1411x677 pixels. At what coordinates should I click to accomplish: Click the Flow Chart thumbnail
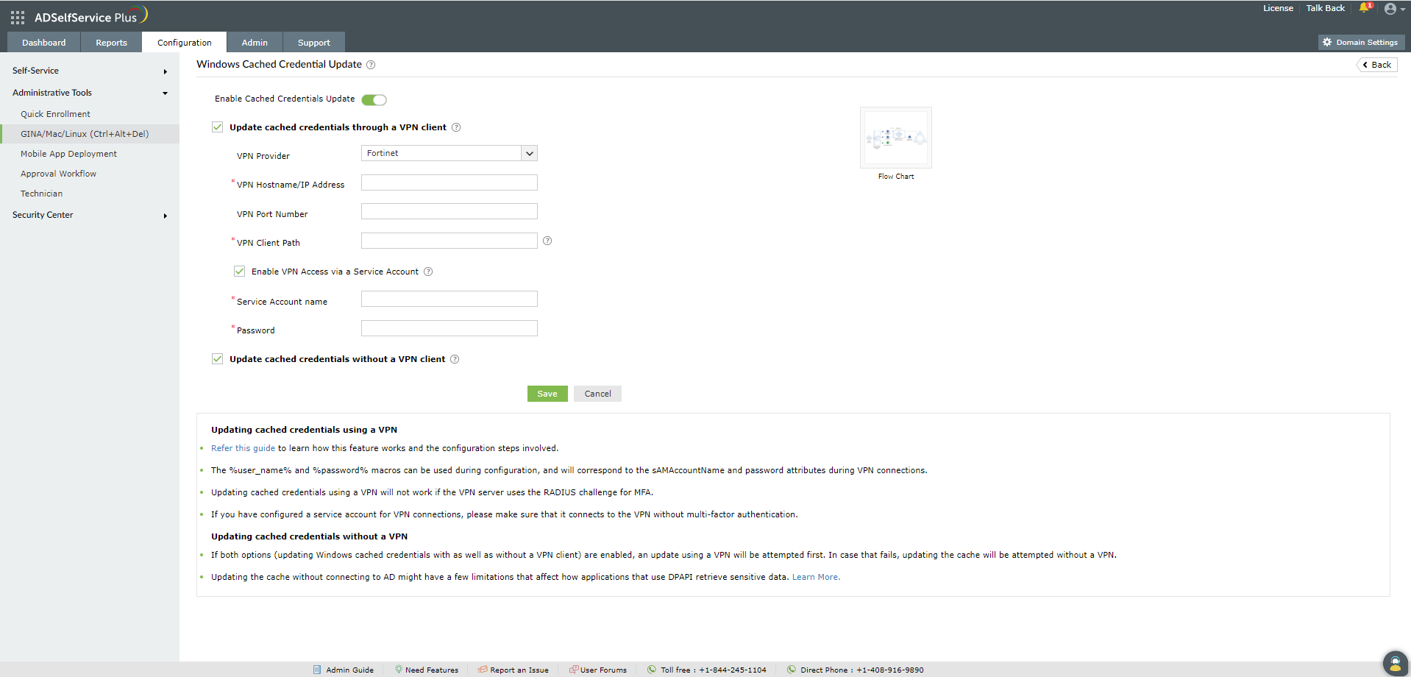895,138
